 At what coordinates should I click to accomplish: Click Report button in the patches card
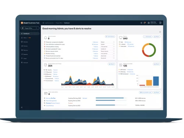coord(157,64)
